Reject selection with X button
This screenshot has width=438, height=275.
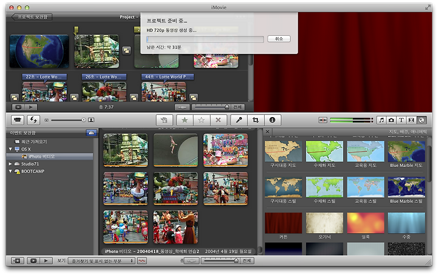218,120
